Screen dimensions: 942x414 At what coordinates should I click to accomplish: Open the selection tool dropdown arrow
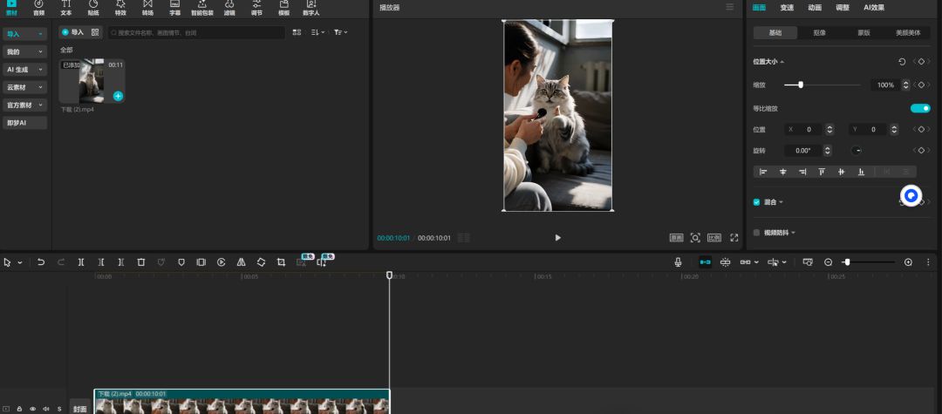tap(20, 262)
